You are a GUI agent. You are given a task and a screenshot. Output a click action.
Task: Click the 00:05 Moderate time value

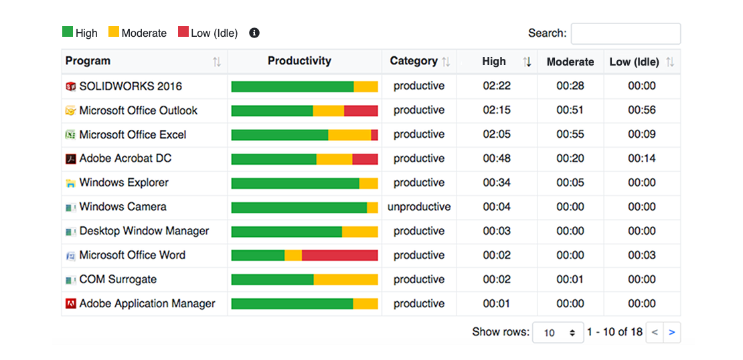click(570, 183)
